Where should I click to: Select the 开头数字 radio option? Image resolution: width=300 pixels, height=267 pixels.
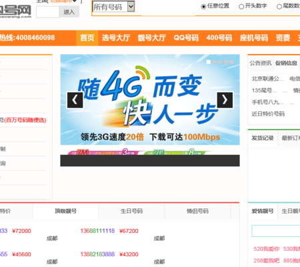pos(241,7)
